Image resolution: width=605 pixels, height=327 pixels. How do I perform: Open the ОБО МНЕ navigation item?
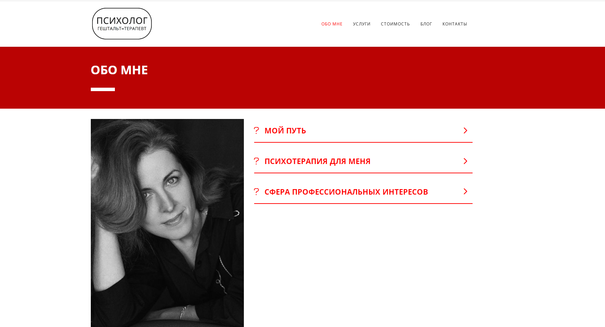332,24
